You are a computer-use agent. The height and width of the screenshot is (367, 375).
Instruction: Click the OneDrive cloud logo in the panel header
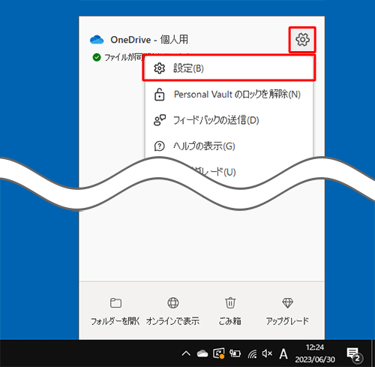click(x=97, y=40)
